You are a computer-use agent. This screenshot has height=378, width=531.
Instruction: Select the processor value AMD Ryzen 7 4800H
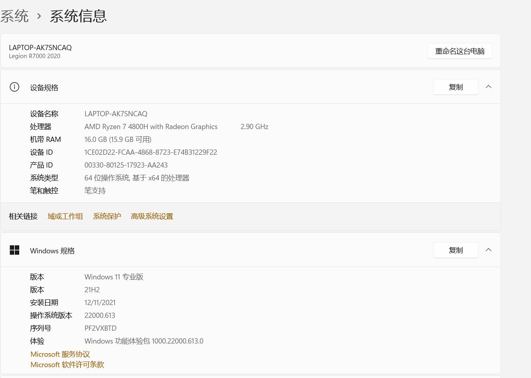151,127
